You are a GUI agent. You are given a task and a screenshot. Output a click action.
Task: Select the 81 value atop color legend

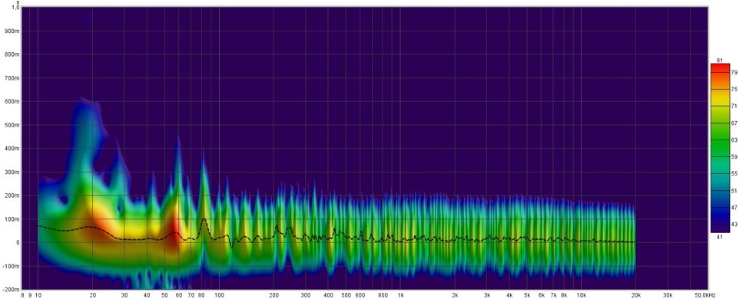click(719, 61)
